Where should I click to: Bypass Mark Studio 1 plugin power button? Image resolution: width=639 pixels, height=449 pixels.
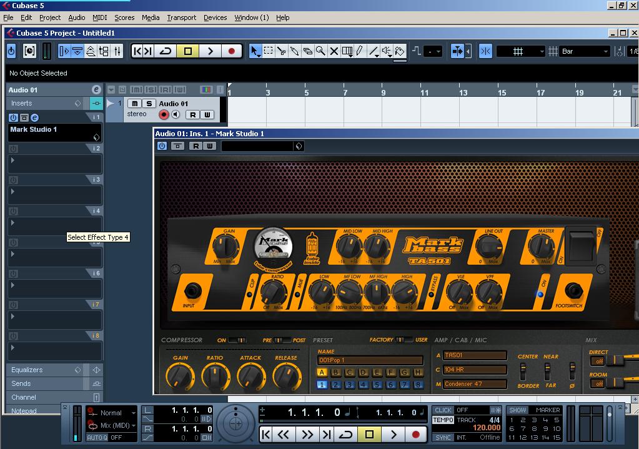pyautogui.click(x=162, y=146)
